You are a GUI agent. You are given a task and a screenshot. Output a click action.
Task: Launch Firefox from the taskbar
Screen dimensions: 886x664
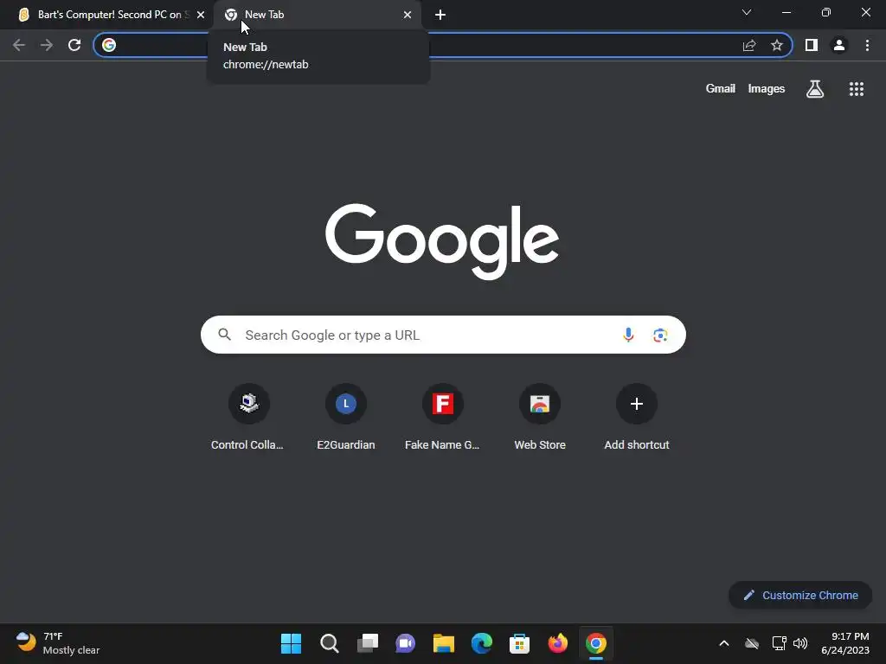558,643
